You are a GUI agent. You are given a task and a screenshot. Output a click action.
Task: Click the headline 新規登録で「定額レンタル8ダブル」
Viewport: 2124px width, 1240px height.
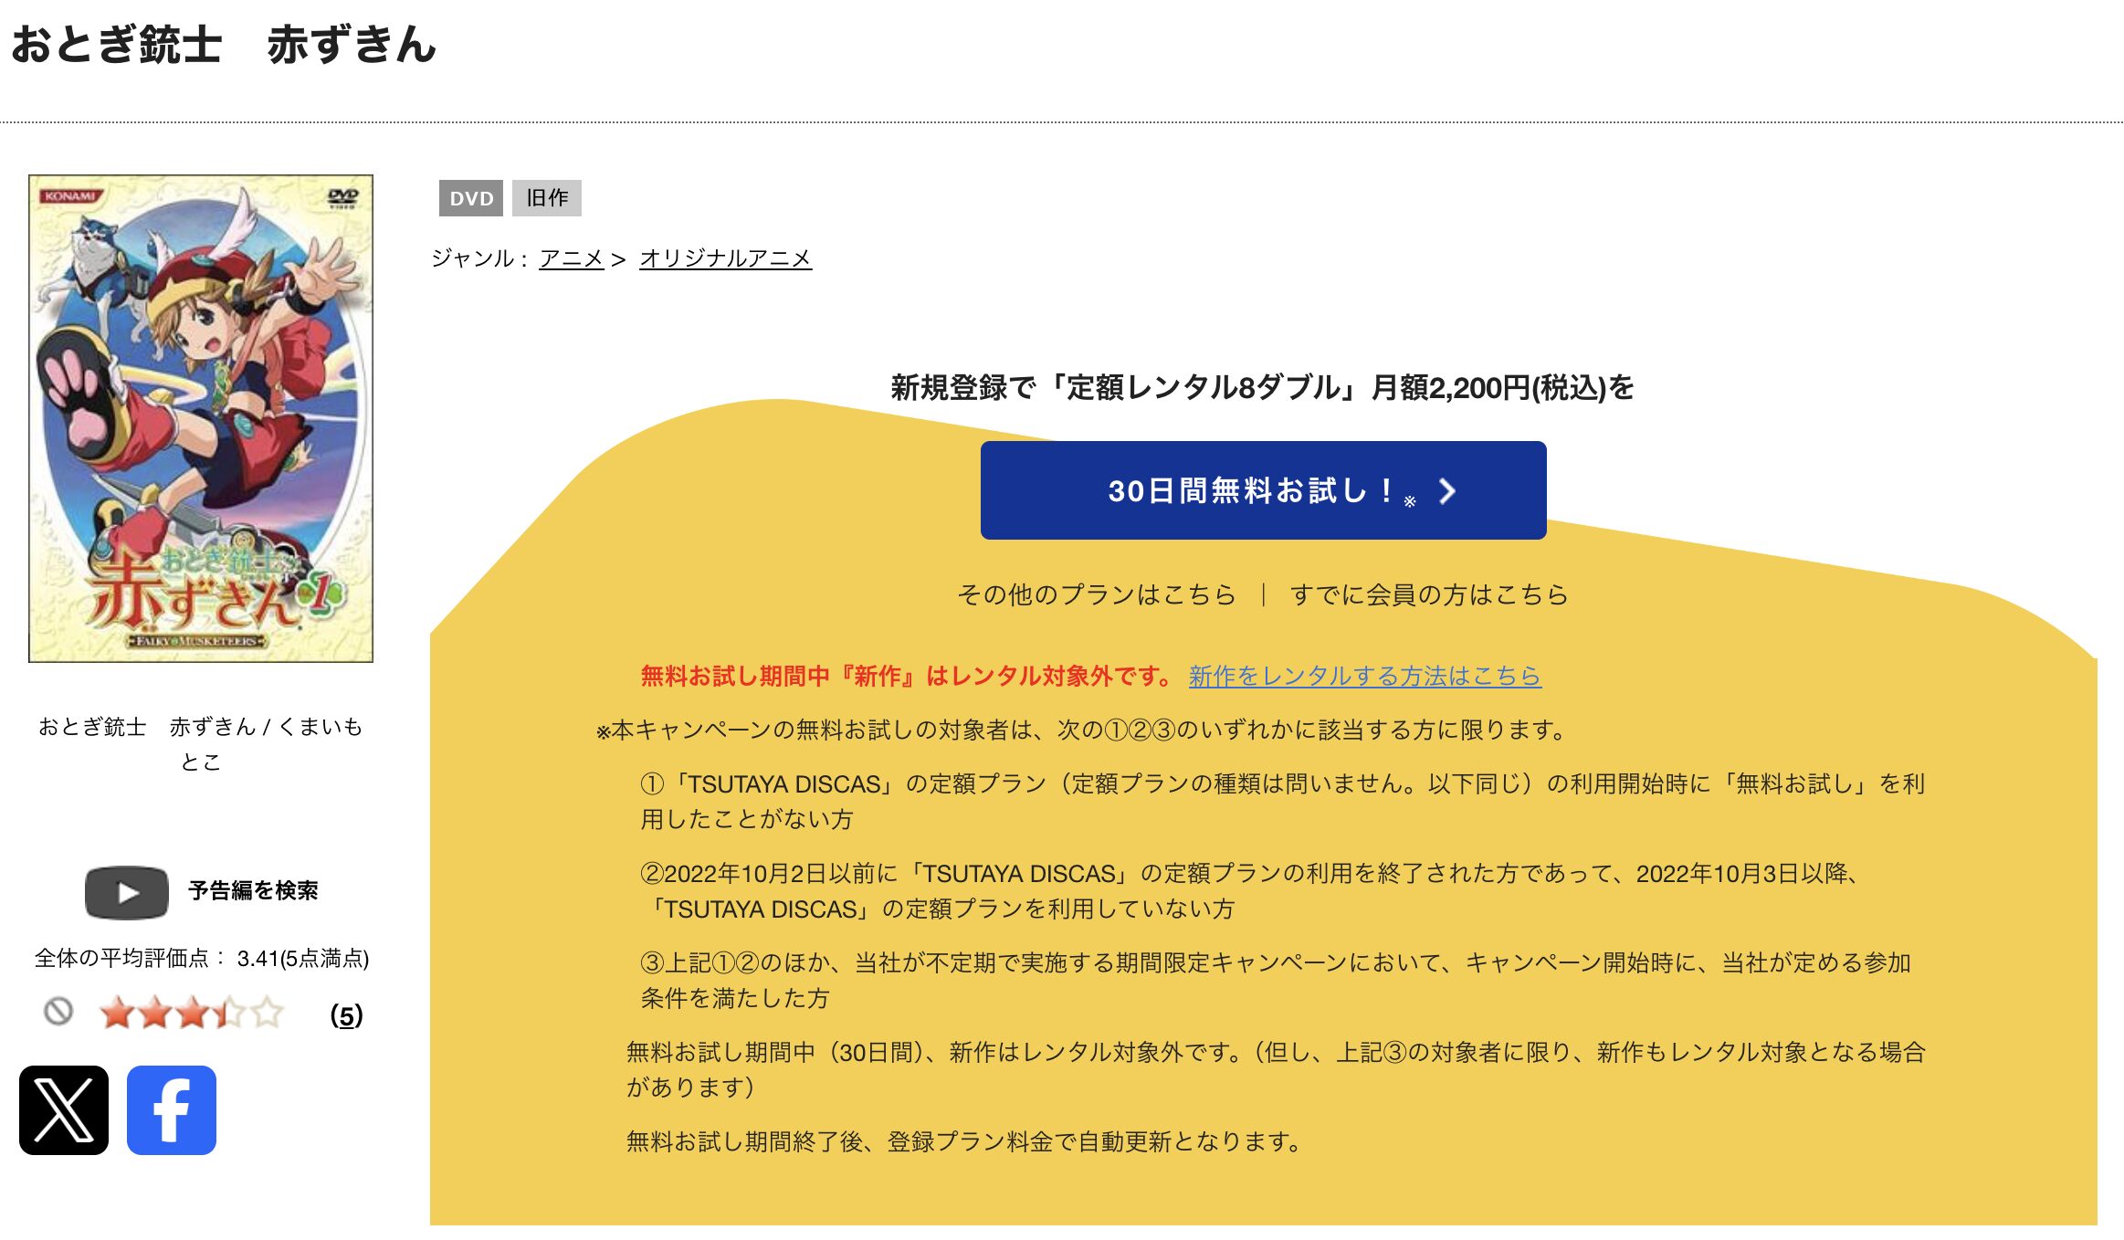coord(1262,387)
